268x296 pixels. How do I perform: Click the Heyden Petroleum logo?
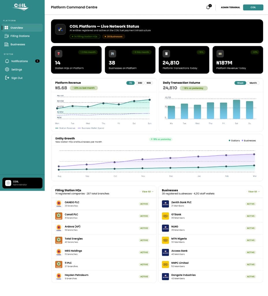(59, 277)
